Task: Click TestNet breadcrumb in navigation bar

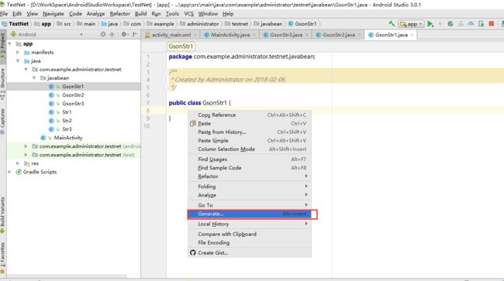Action: (x=16, y=24)
